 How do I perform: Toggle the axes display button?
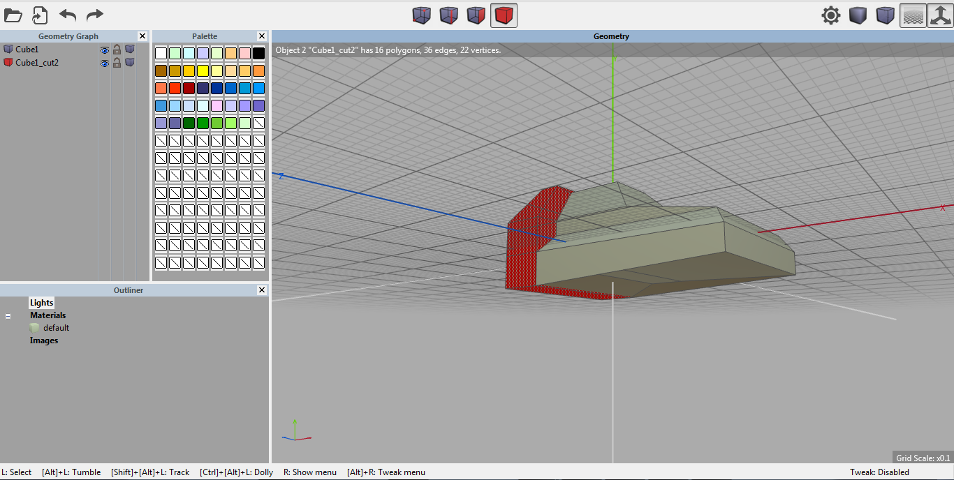940,15
